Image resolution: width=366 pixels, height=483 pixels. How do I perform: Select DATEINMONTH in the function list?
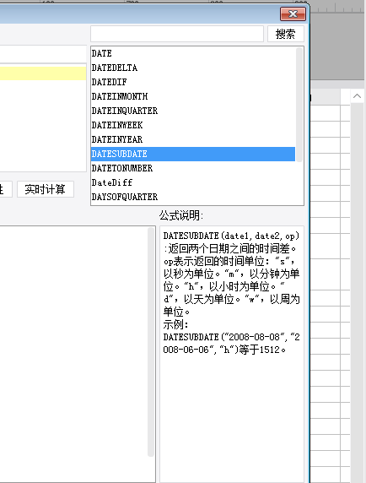[193, 96]
